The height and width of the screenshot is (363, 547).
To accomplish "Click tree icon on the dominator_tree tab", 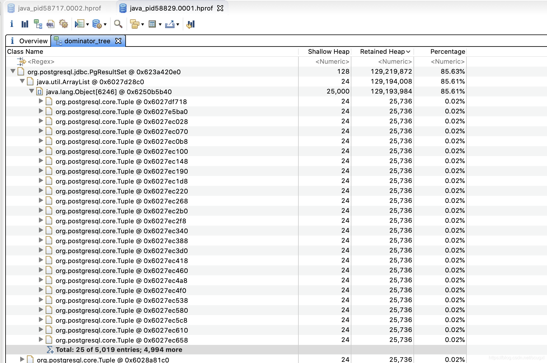I will tap(58, 41).
